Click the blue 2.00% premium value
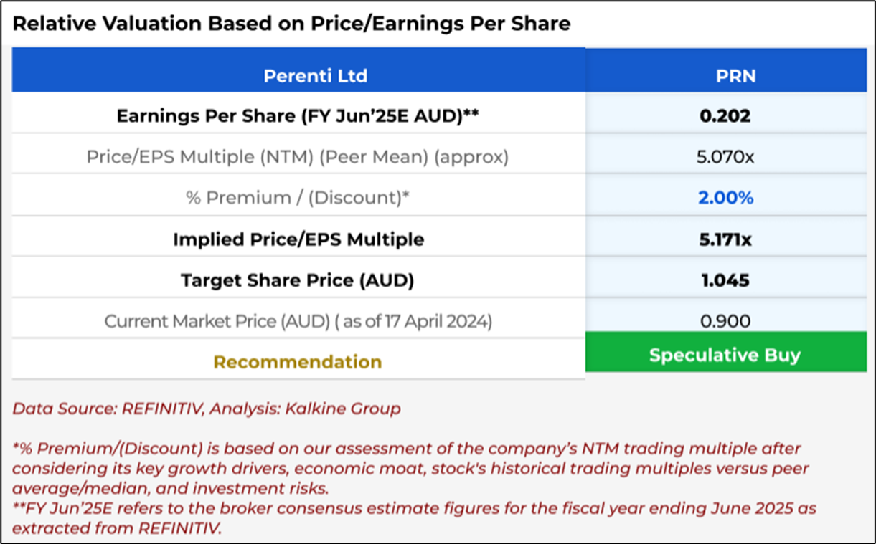The image size is (876, 544). click(x=725, y=198)
